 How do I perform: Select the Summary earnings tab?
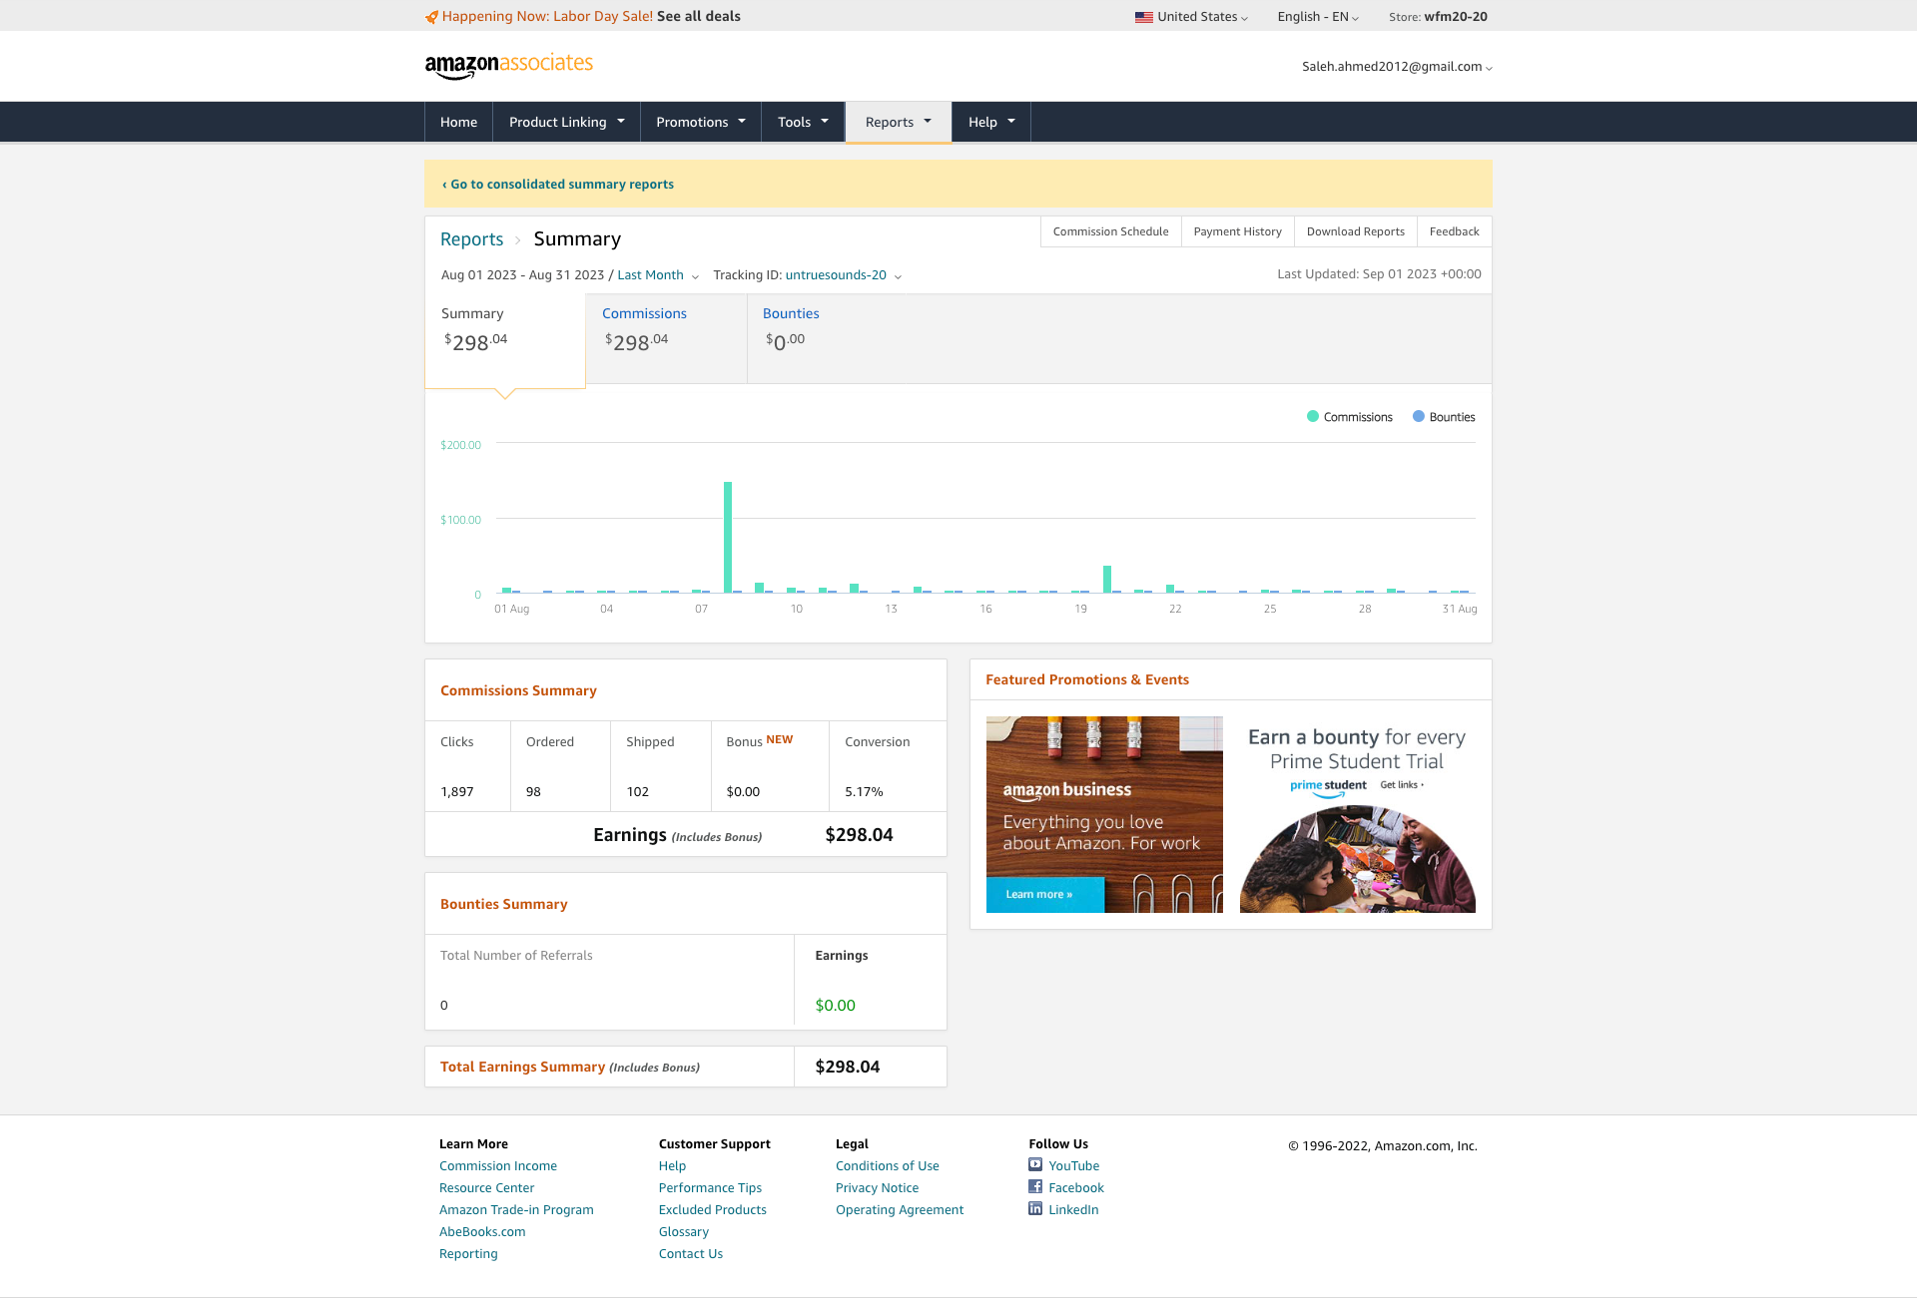(x=505, y=339)
